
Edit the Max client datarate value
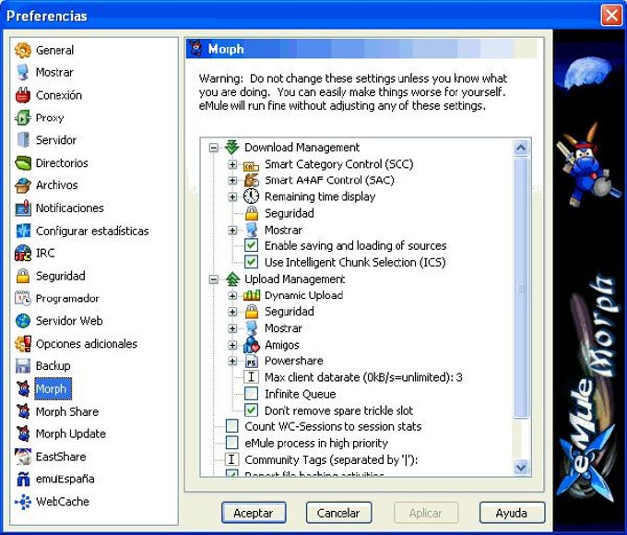[x=363, y=377]
